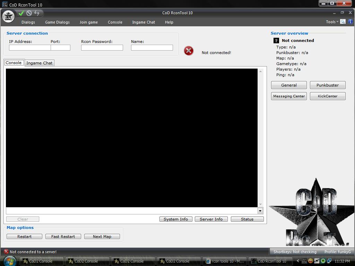The width and height of the screenshot is (355, 266).
Task: Open the blue info icon top-right
Action: (x=350, y=21)
